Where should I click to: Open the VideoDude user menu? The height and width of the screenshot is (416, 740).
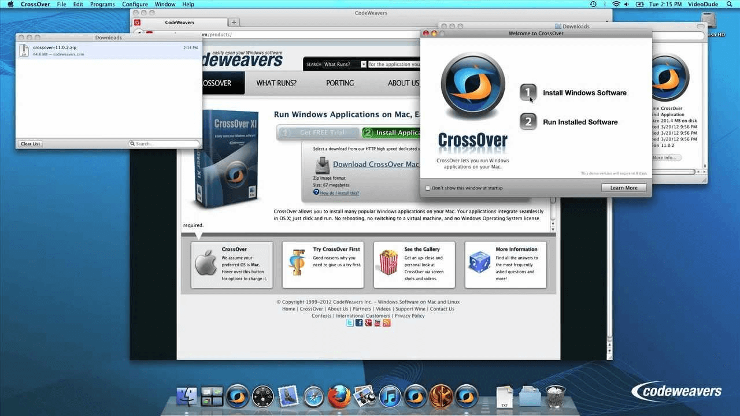click(704, 4)
